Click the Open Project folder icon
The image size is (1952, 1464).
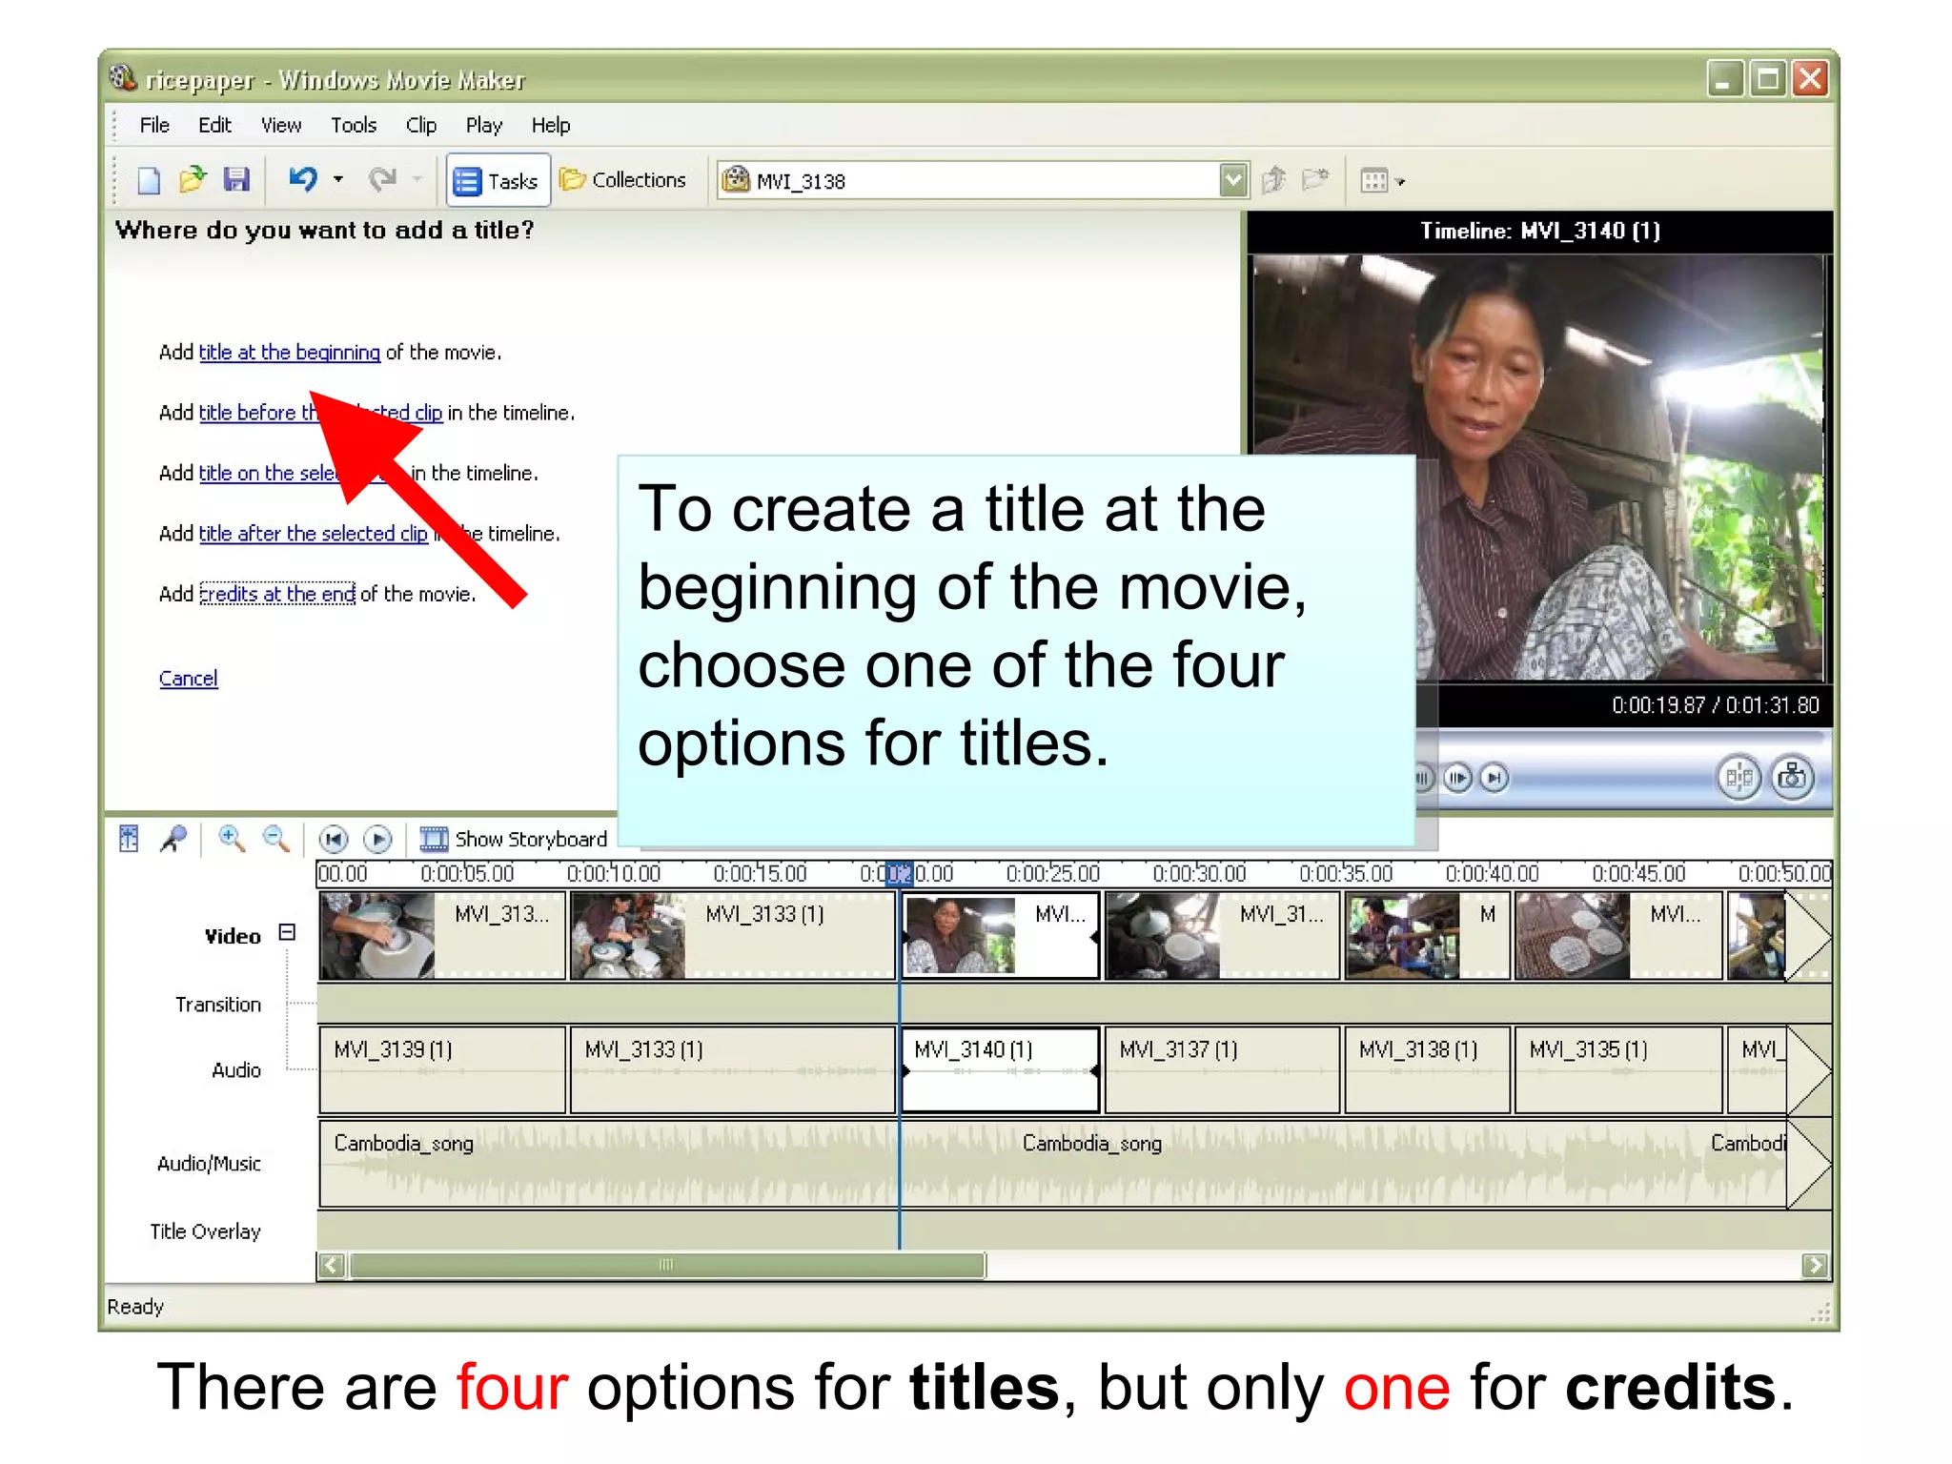193,179
